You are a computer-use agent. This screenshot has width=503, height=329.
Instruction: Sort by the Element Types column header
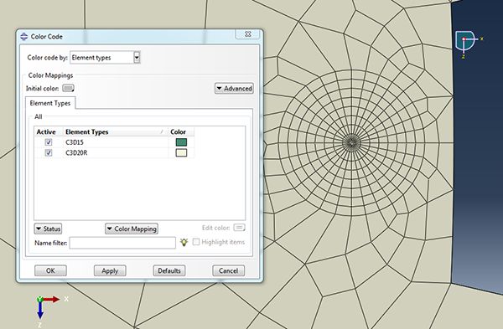tap(116, 132)
